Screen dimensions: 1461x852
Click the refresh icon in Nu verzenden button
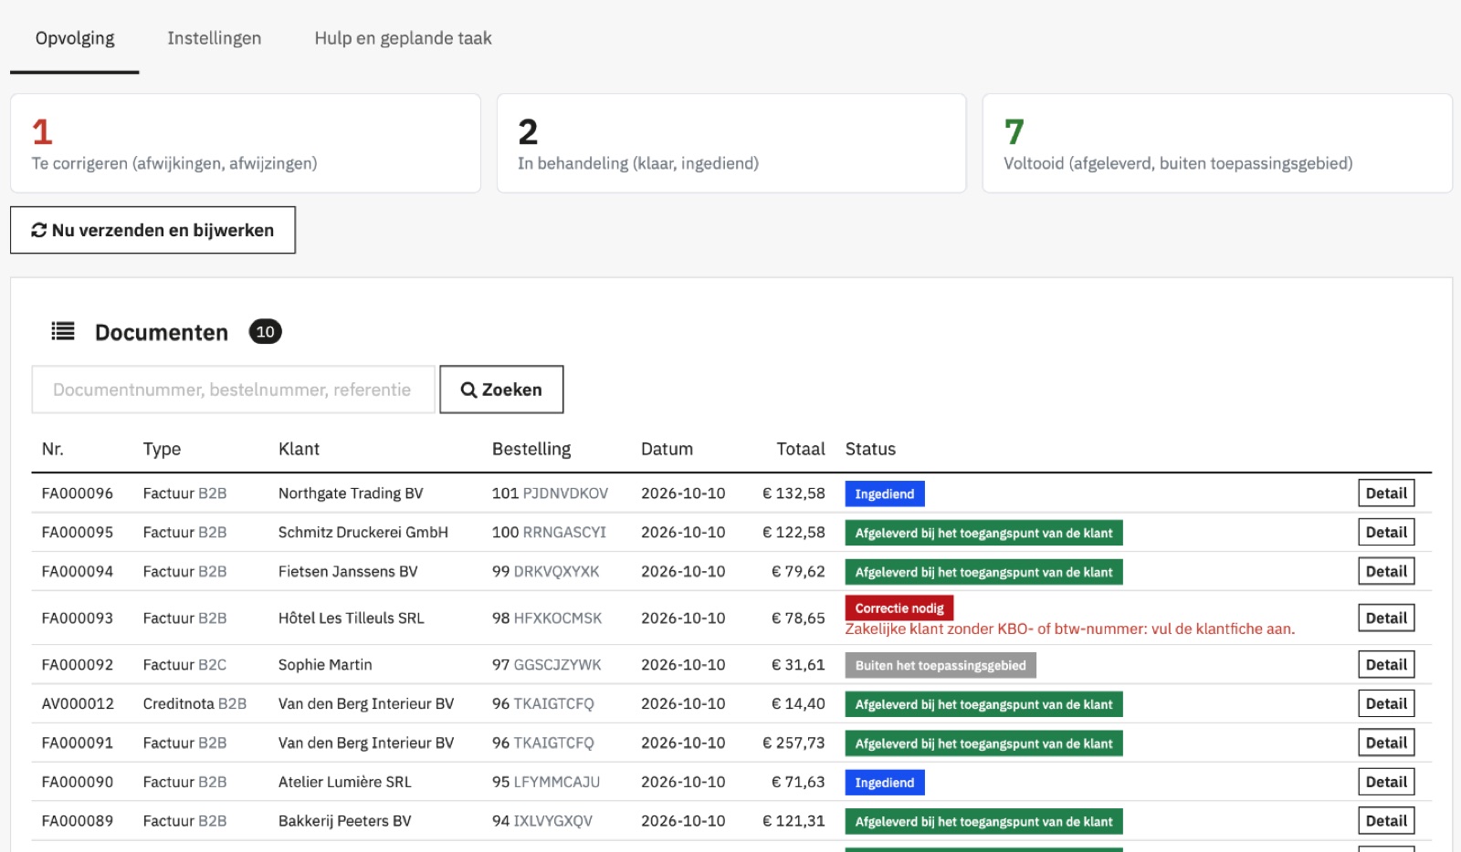pos(39,231)
